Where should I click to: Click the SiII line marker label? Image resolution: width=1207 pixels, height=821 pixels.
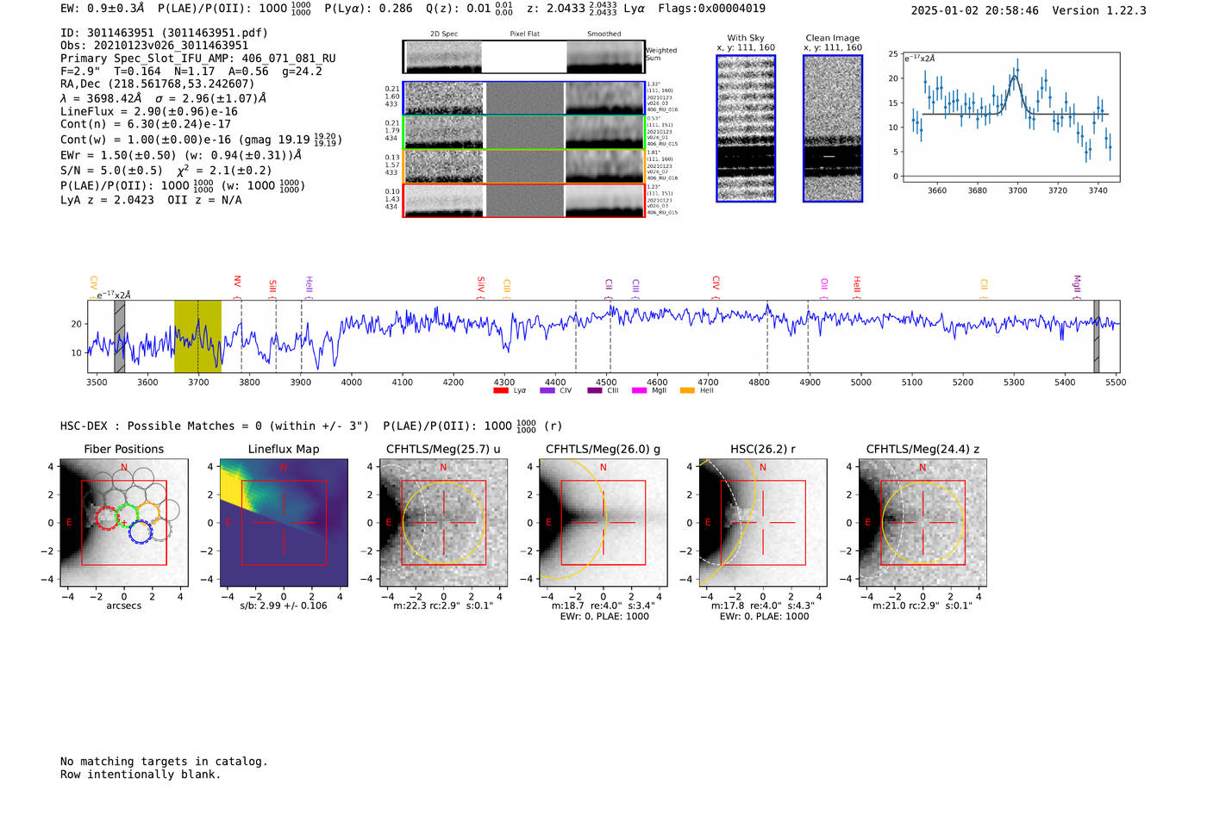coord(272,287)
